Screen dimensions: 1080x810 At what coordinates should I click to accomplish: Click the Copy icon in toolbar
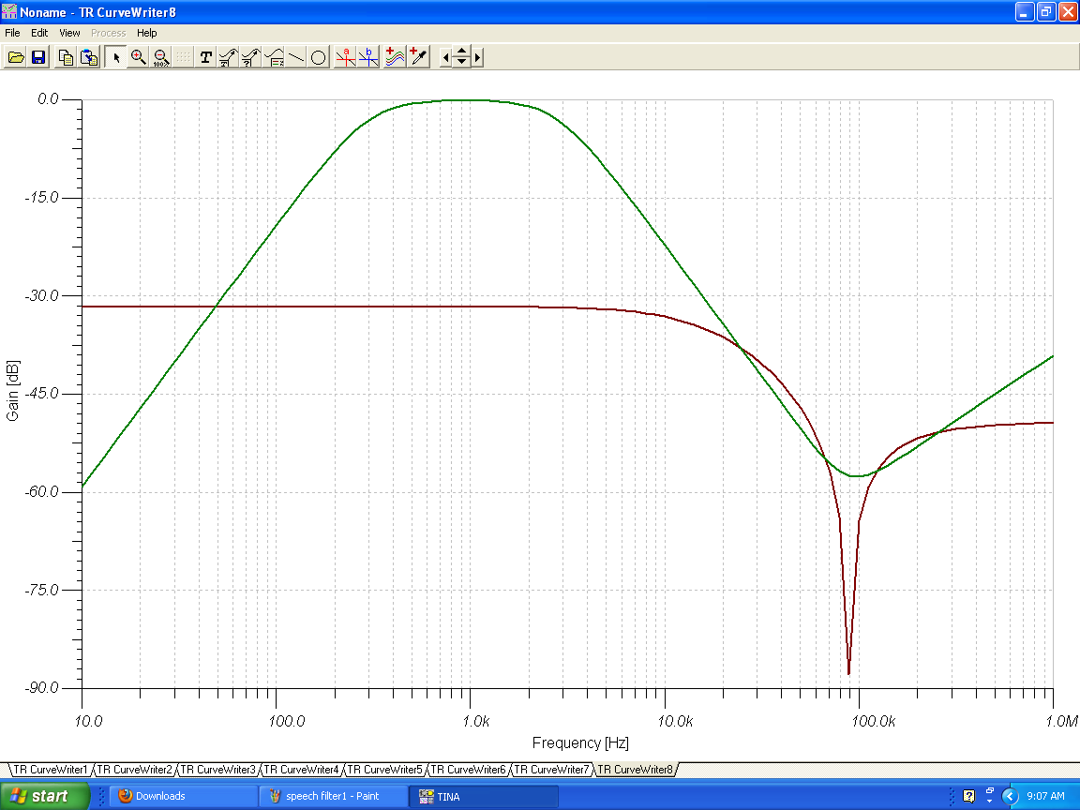[x=67, y=57]
